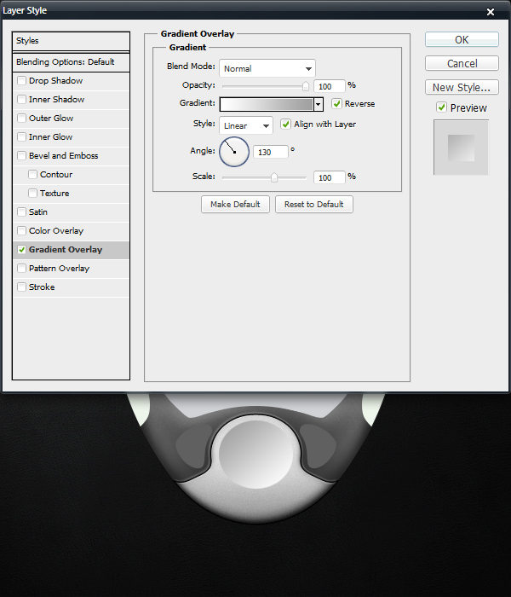Enable the Texture checkbox
The height and width of the screenshot is (597, 511).
pos(32,193)
